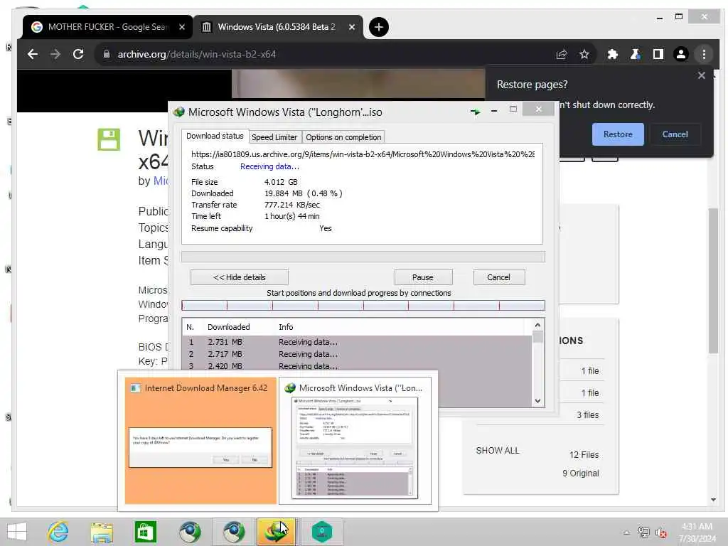Bookmark this page with the star icon

584,54
